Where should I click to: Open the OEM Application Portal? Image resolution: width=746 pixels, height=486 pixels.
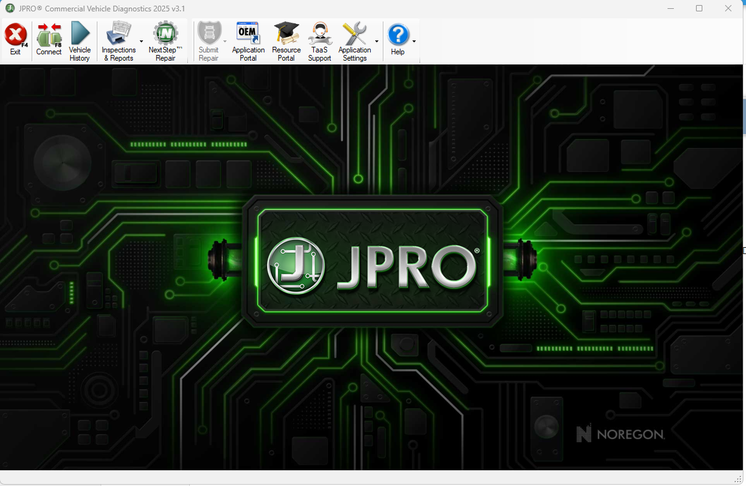click(247, 39)
